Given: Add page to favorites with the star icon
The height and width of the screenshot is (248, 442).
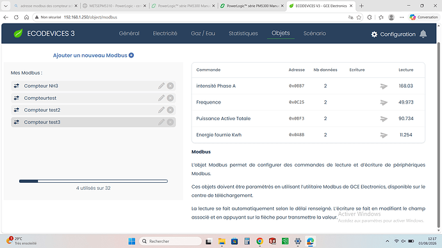Looking at the screenshot, I should point(359,17).
